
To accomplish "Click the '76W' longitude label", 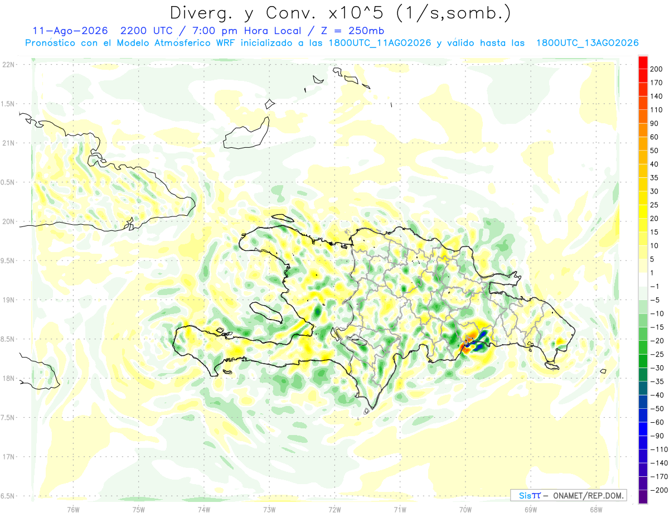I will pos(73,509).
